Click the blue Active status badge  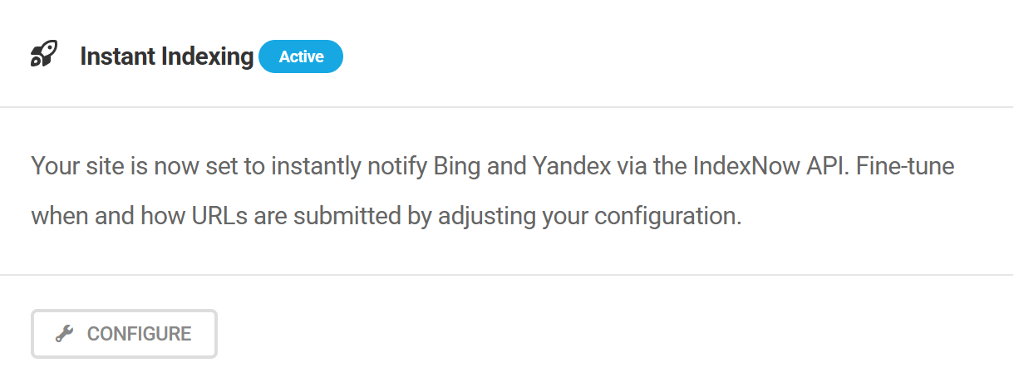(301, 56)
